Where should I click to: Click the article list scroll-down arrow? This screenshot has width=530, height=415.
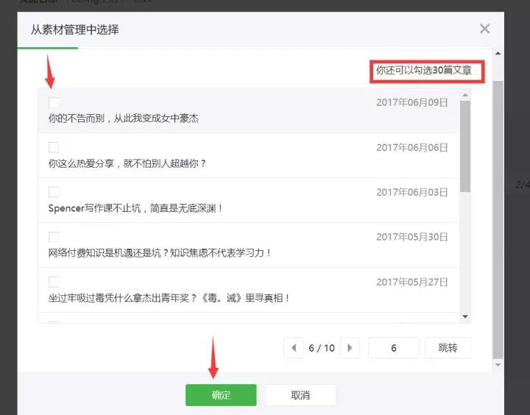coord(465,316)
